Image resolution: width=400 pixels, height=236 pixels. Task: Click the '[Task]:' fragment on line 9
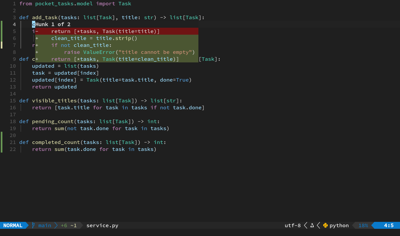pyautogui.click(x=210, y=59)
